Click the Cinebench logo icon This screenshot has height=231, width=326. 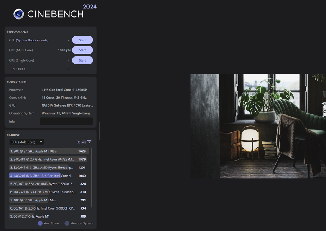pos(19,14)
